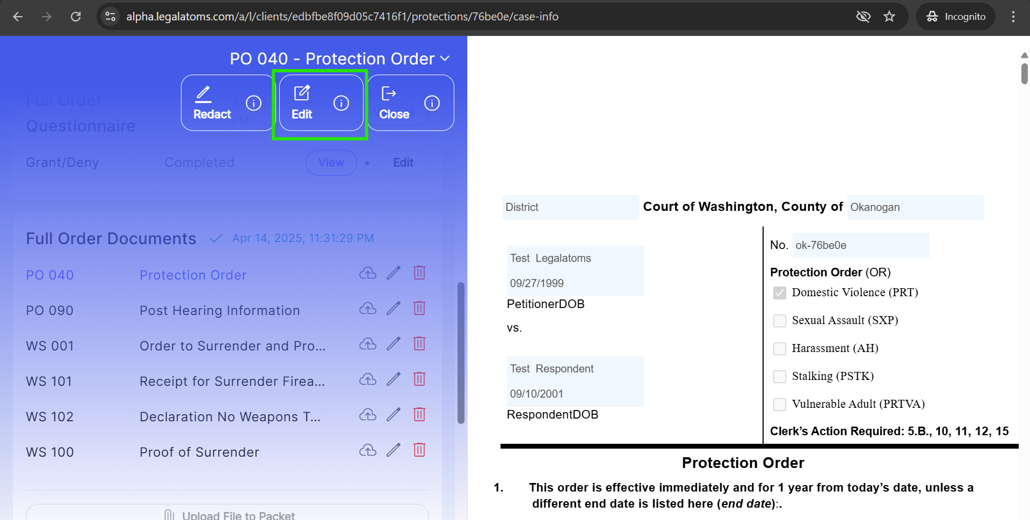
Task: Check Stalking (PSTK) checkbox
Action: pyautogui.click(x=780, y=377)
